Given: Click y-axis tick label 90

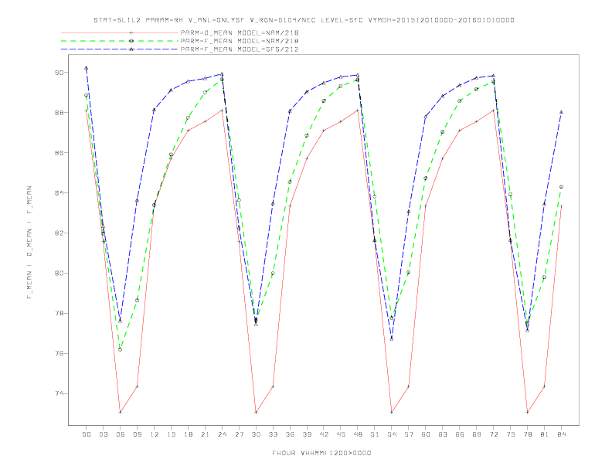Looking at the screenshot, I should pyautogui.click(x=59, y=73).
